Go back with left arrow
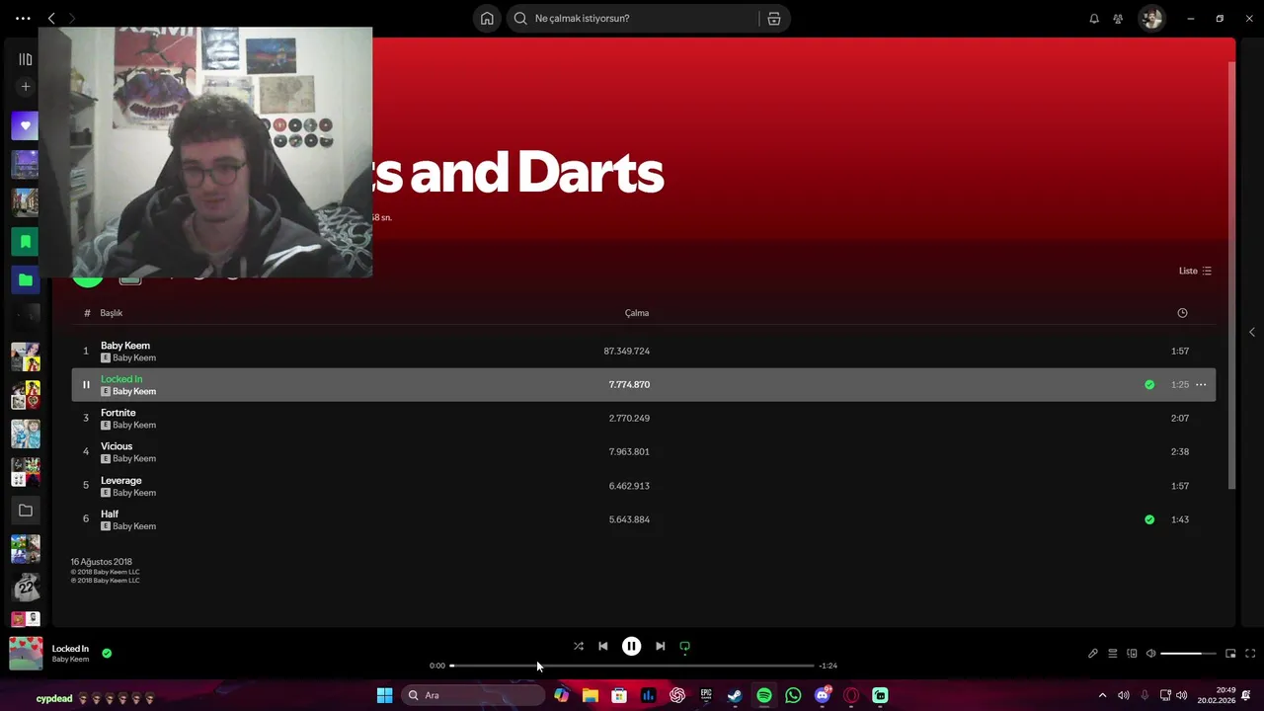Screen dimensions: 1264x711 (x=51, y=18)
